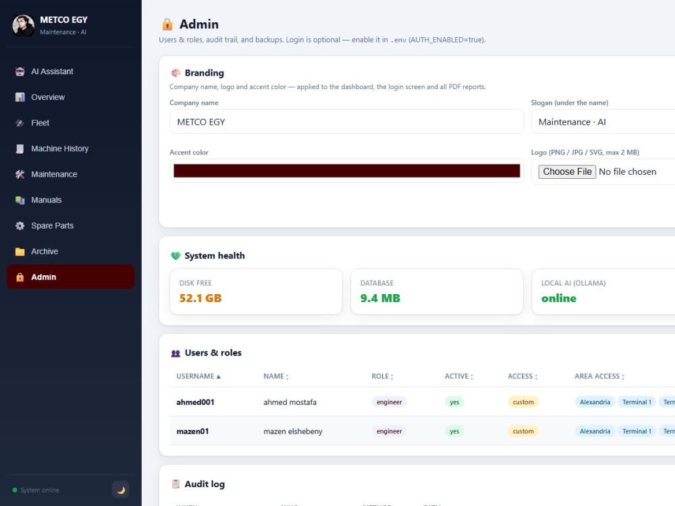Select the Machine History notebook icon
Viewport: 675px width, 506px height.
(20, 149)
